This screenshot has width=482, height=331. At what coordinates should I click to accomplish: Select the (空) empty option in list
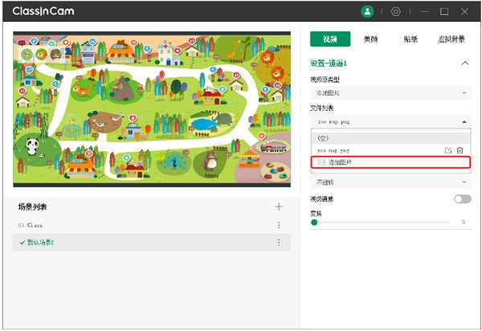pos(390,138)
